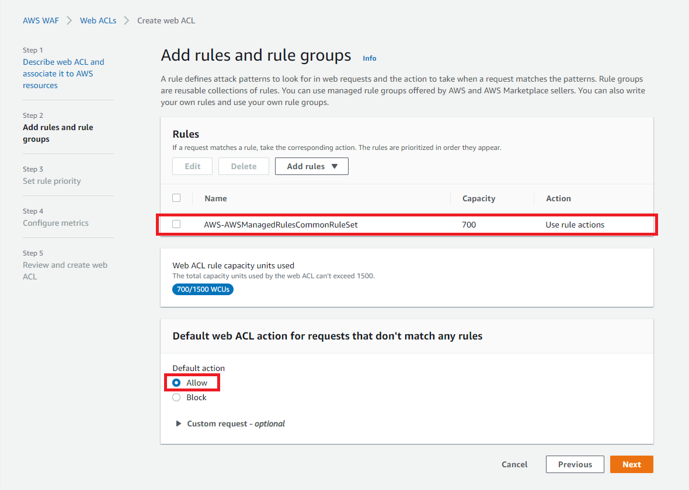Click the 700/1500 WCUs capacity badge
The width and height of the screenshot is (689, 490).
click(x=203, y=289)
